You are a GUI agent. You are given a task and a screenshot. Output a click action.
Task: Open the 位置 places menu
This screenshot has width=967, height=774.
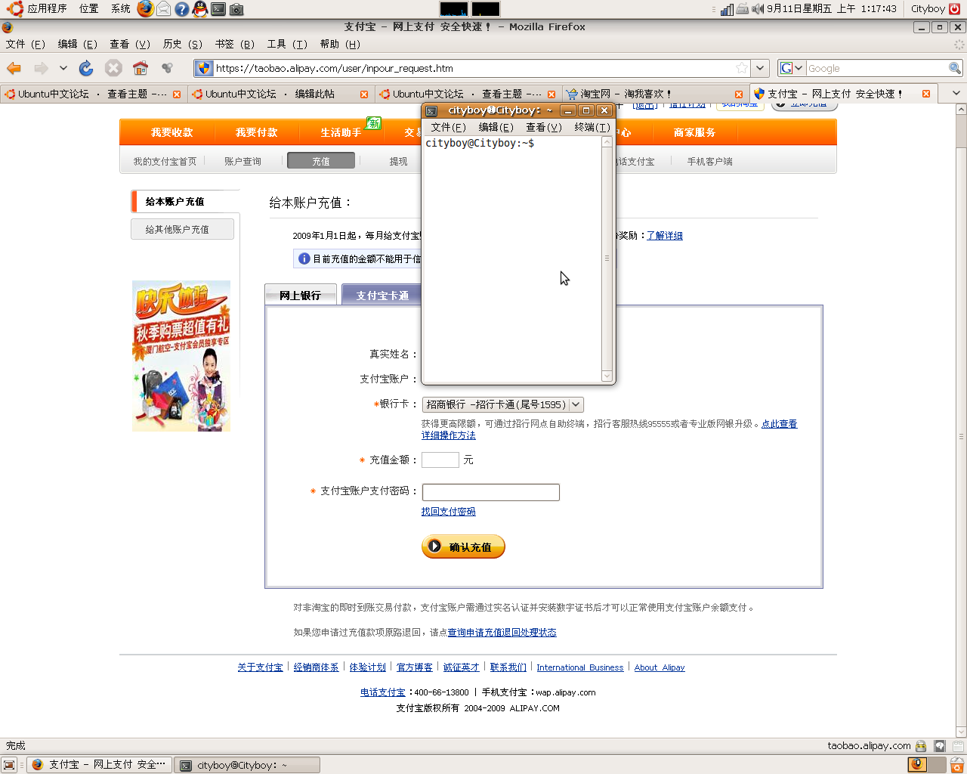click(x=89, y=9)
